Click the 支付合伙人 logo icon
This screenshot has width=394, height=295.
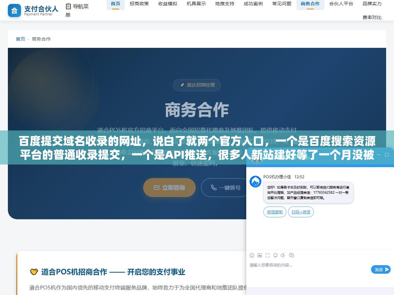pos(14,10)
